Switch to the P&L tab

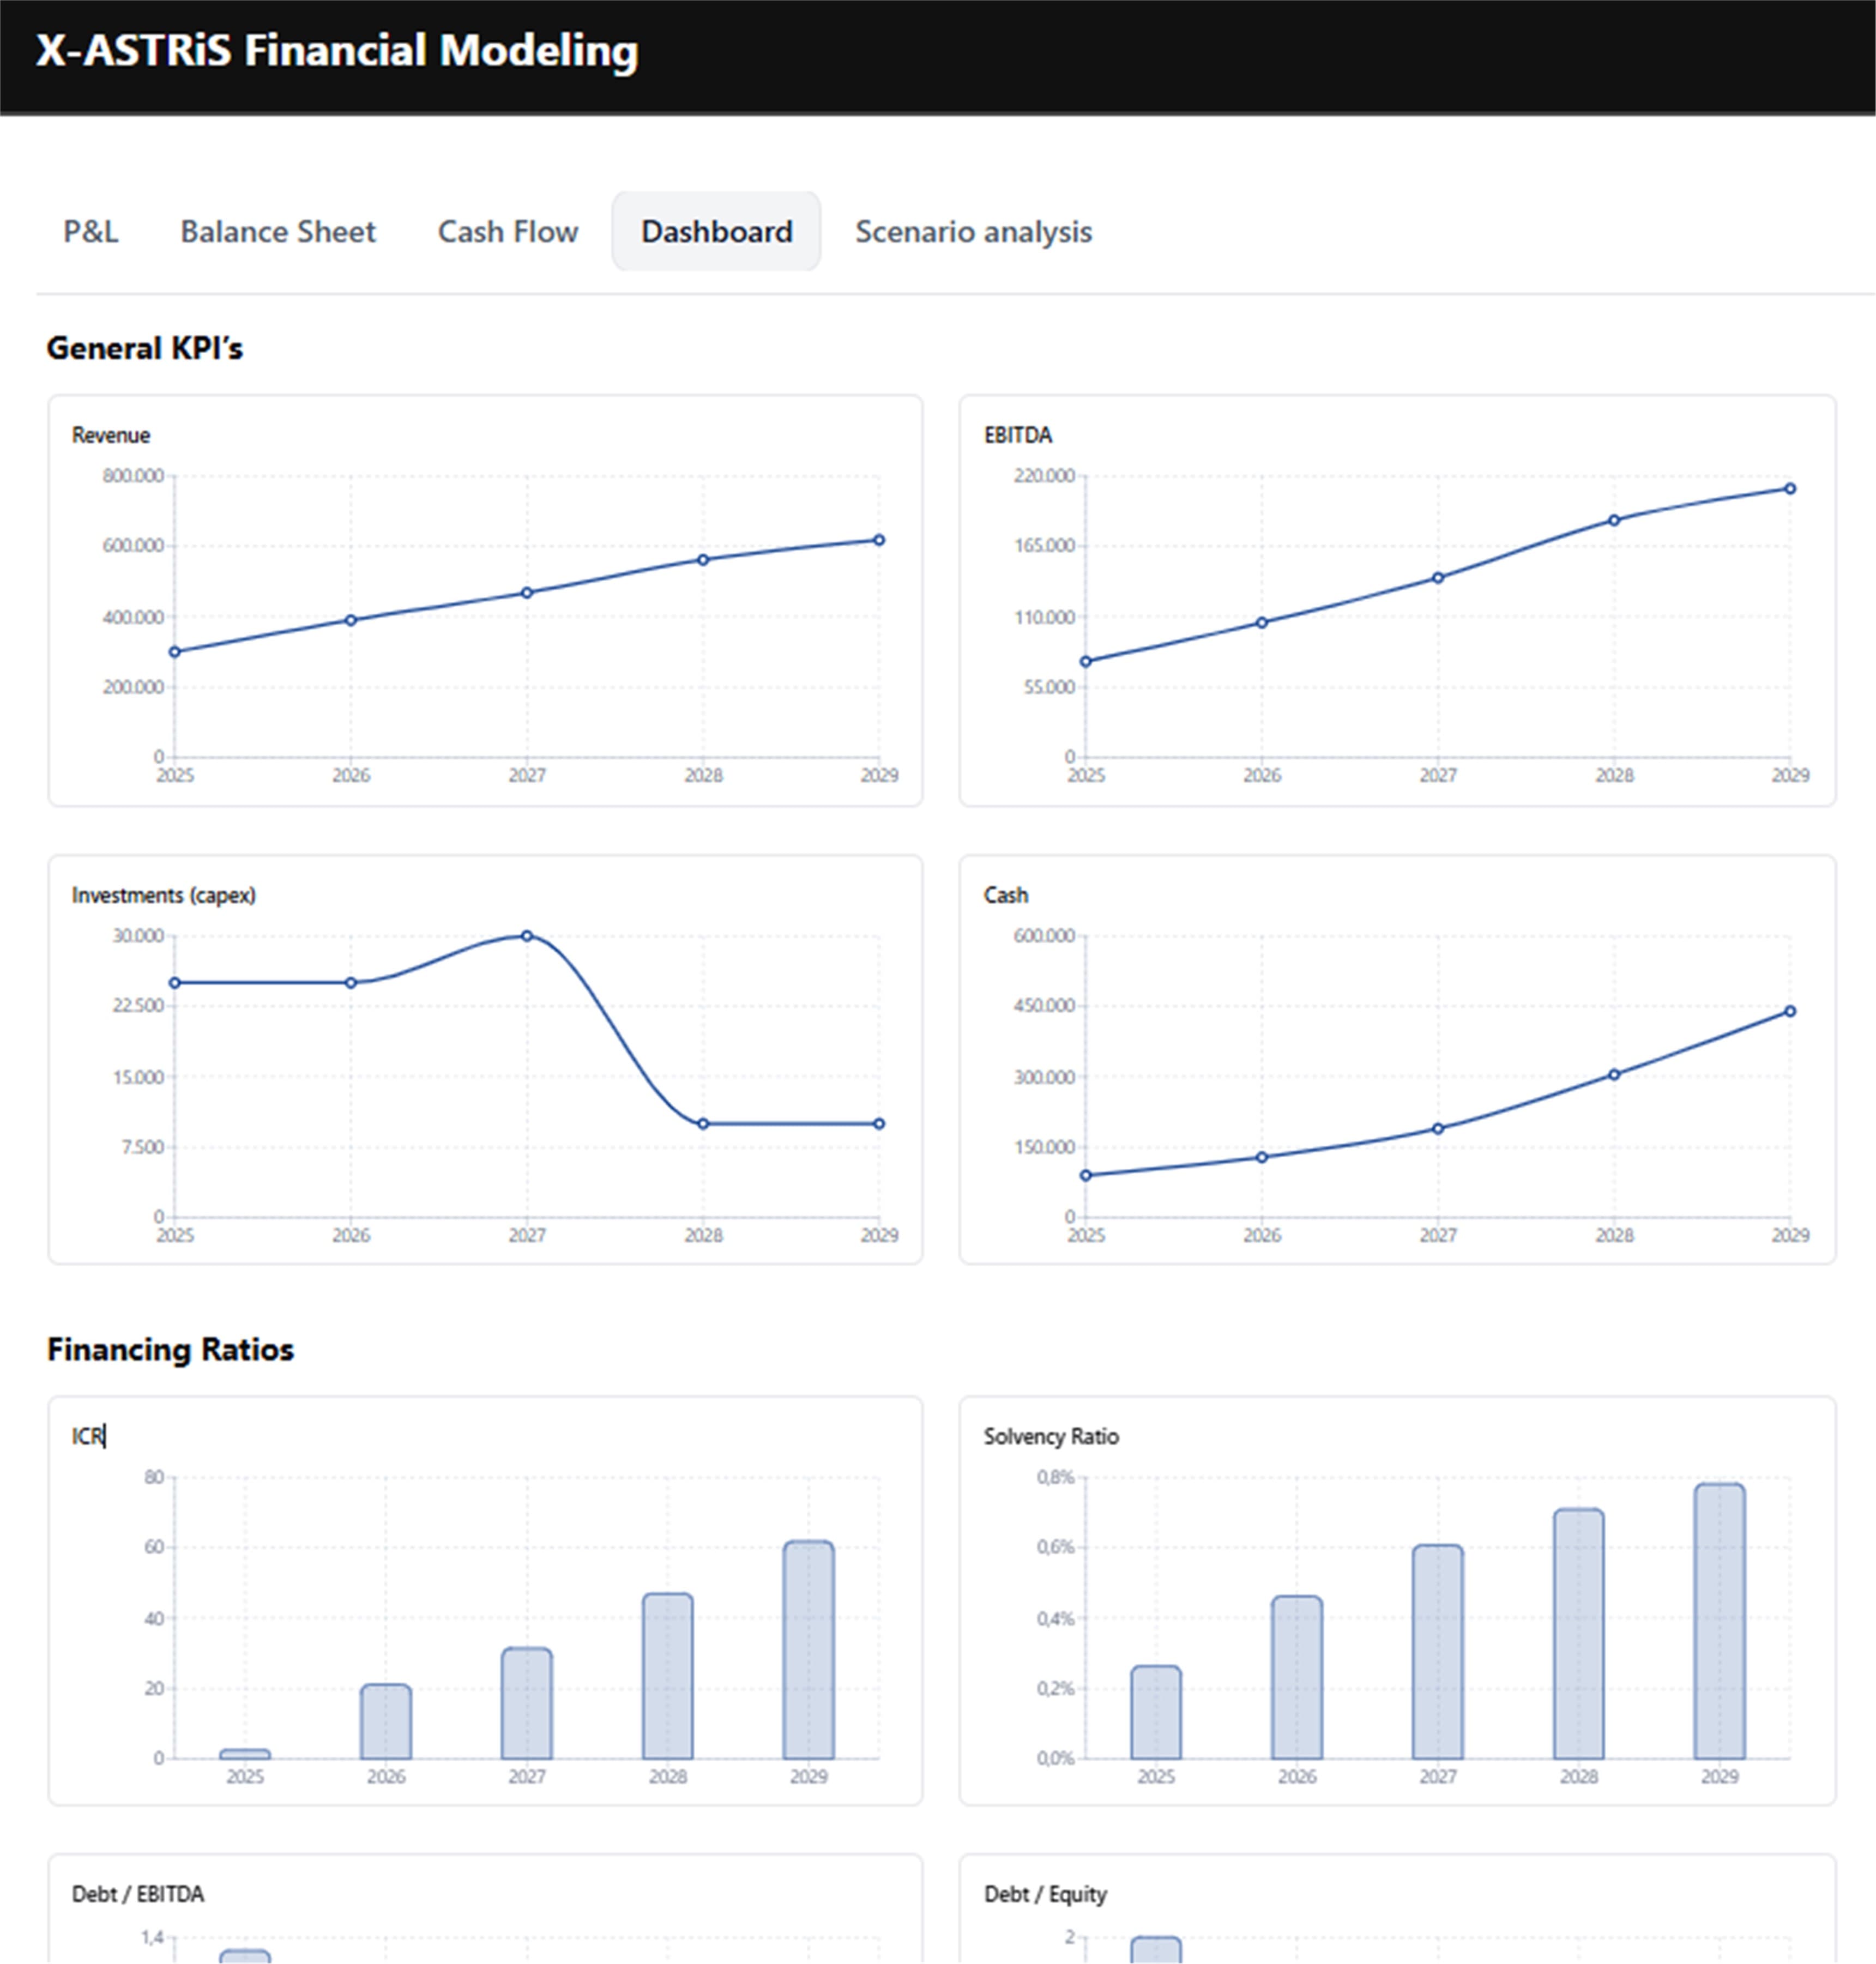[91, 231]
